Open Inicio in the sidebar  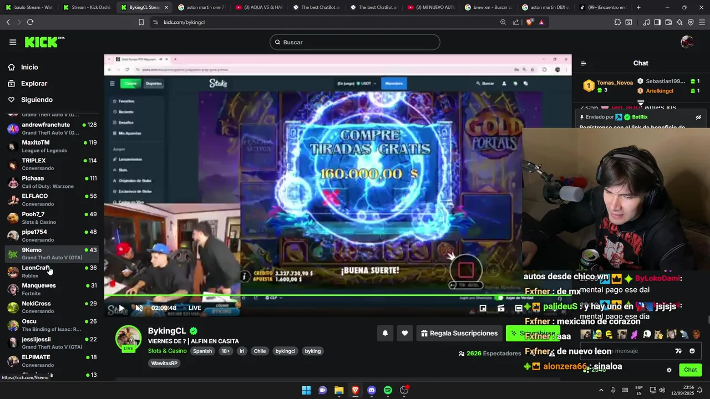[29, 67]
